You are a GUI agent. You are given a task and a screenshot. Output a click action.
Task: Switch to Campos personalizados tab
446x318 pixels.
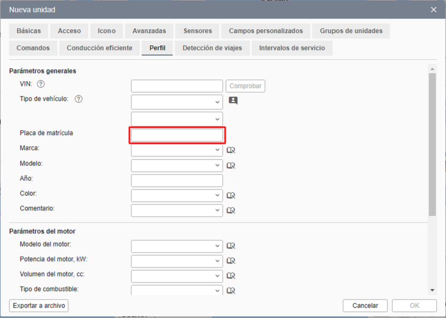tap(266, 31)
